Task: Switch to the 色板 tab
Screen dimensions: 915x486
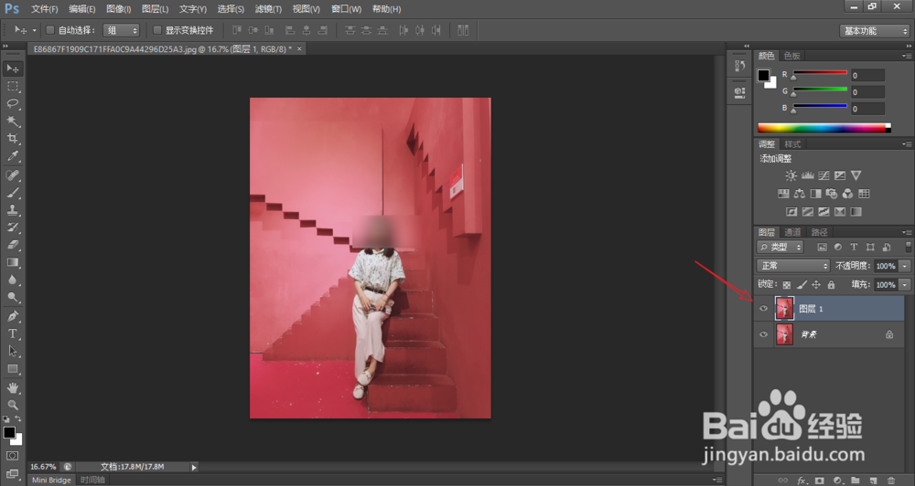Action: [x=791, y=56]
